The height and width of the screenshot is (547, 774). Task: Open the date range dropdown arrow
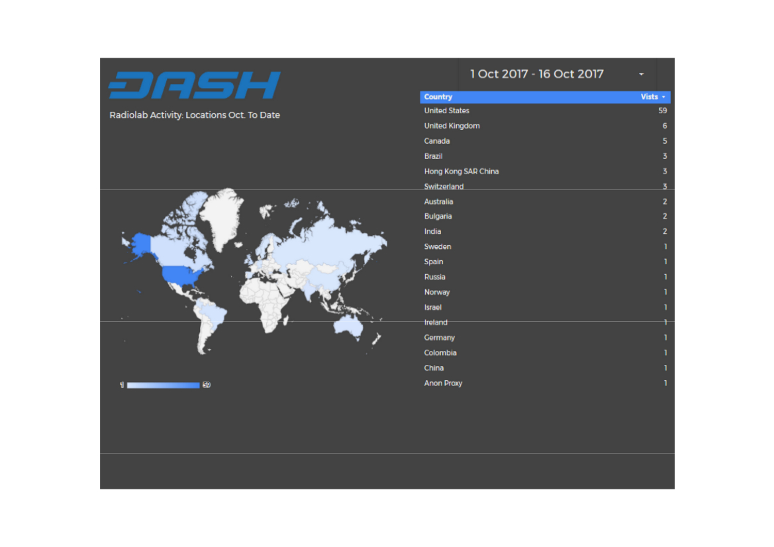coord(641,74)
